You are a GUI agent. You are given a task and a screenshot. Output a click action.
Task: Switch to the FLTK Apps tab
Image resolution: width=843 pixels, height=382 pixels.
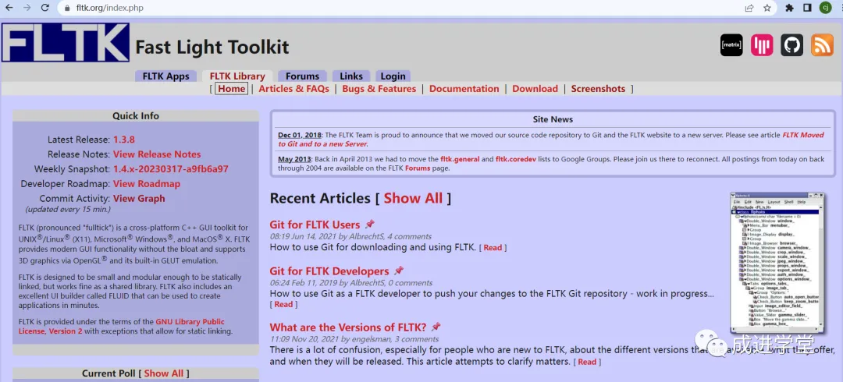[165, 76]
